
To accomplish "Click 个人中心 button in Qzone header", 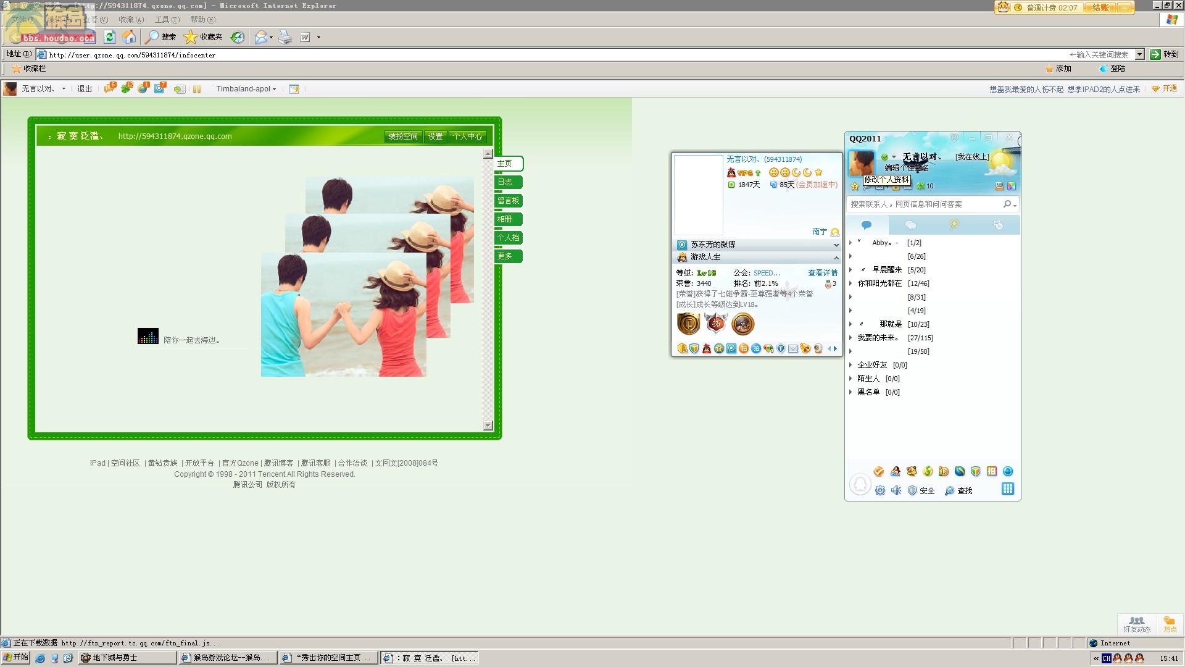I will [467, 136].
